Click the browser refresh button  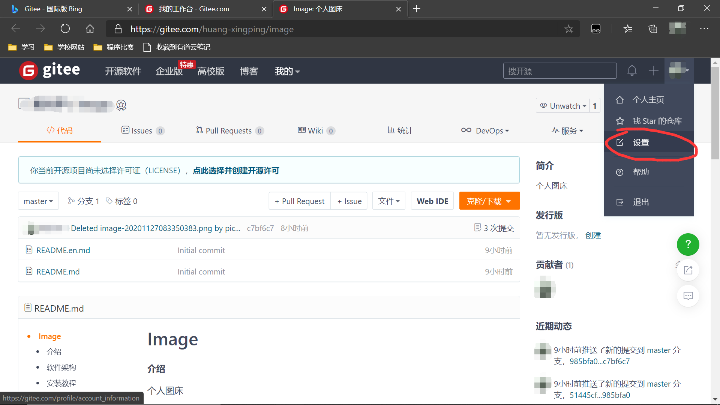point(65,28)
